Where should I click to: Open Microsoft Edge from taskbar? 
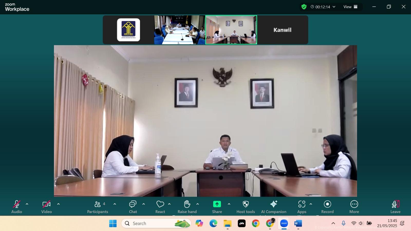(x=213, y=224)
